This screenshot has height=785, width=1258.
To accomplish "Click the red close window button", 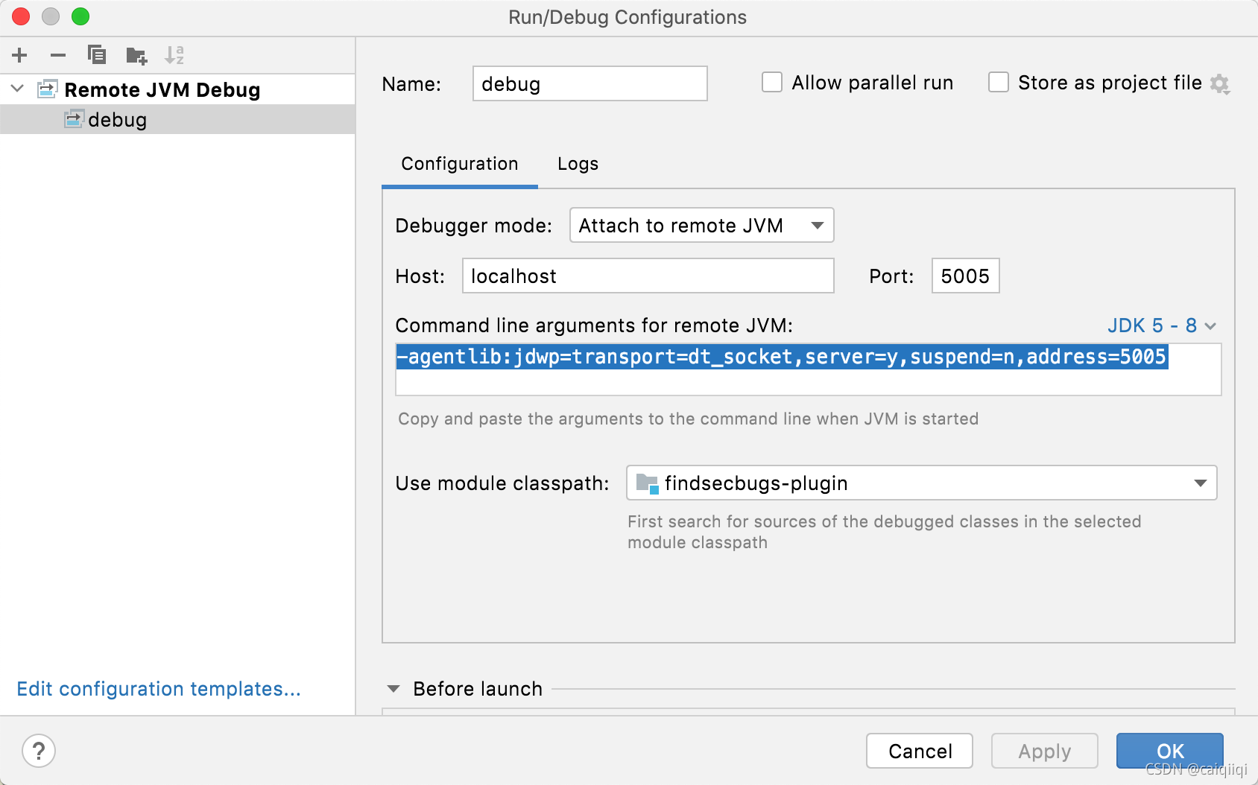I will tap(21, 16).
